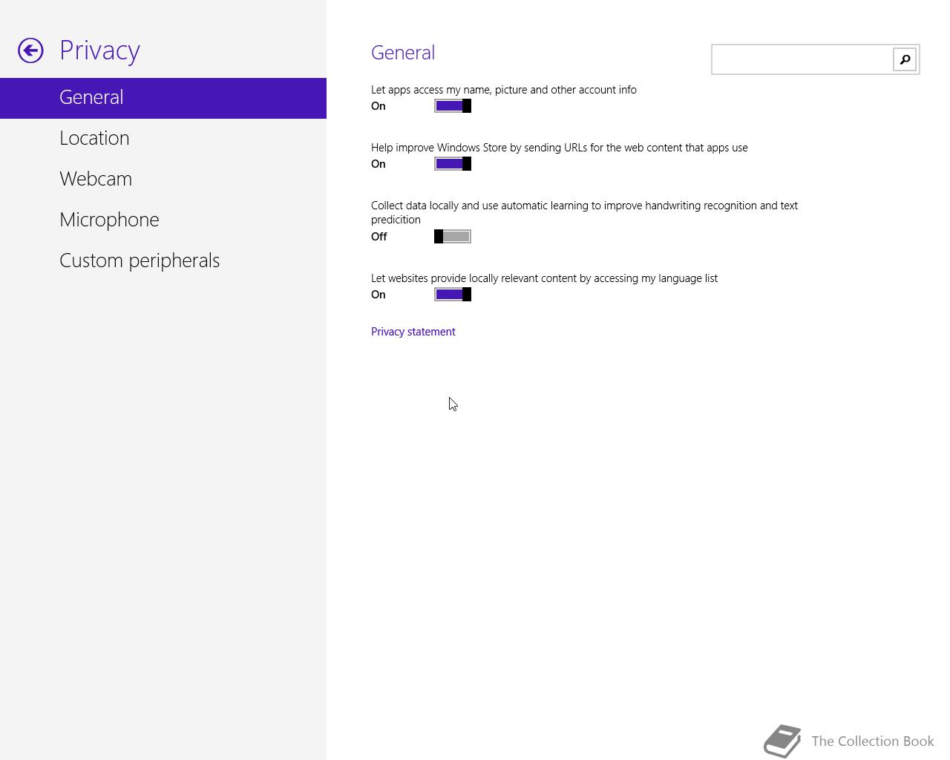
Task: Click The Collection Book watermark text
Action: click(x=873, y=741)
